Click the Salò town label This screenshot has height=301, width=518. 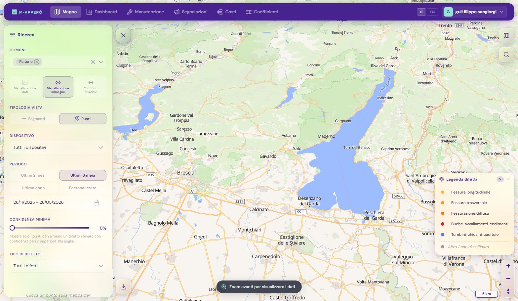point(297,149)
